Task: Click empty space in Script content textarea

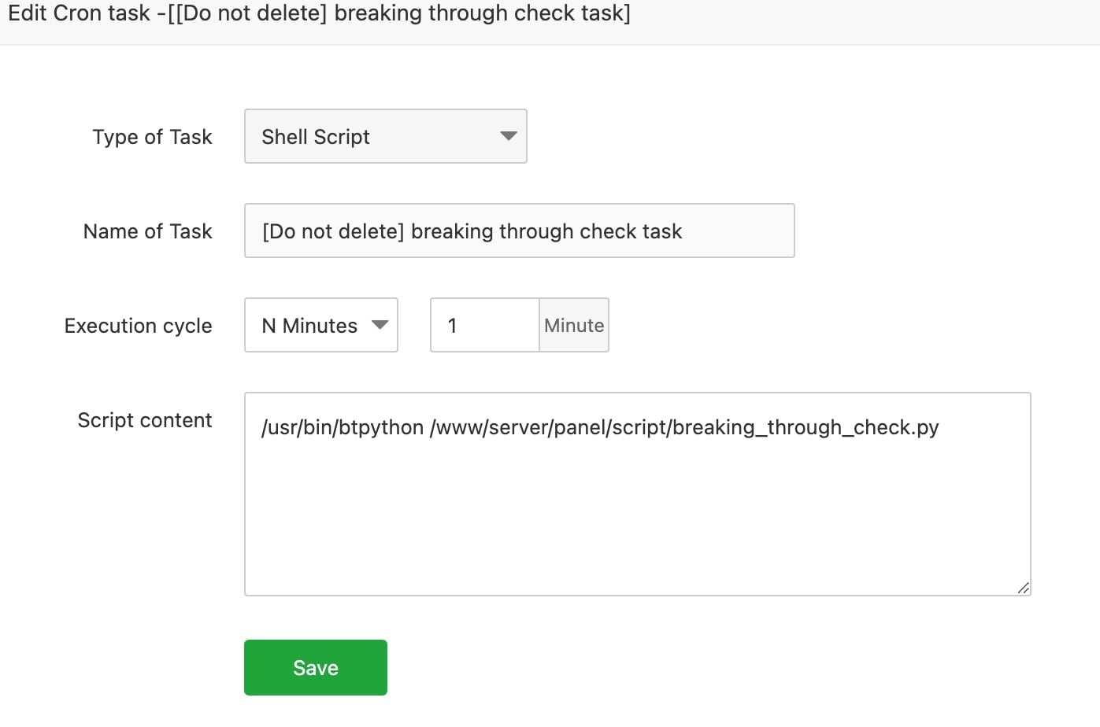Action: point(636,519)
